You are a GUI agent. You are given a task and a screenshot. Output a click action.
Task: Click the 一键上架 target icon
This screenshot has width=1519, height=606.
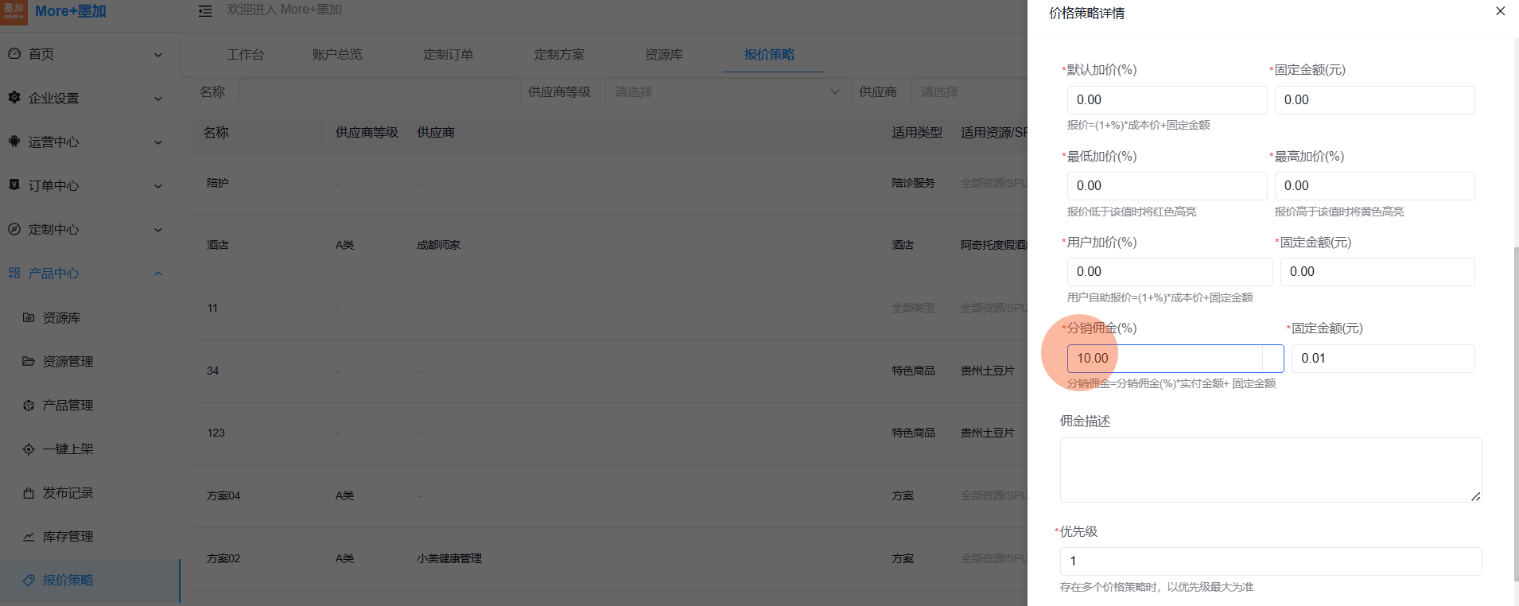coord(29,449)
